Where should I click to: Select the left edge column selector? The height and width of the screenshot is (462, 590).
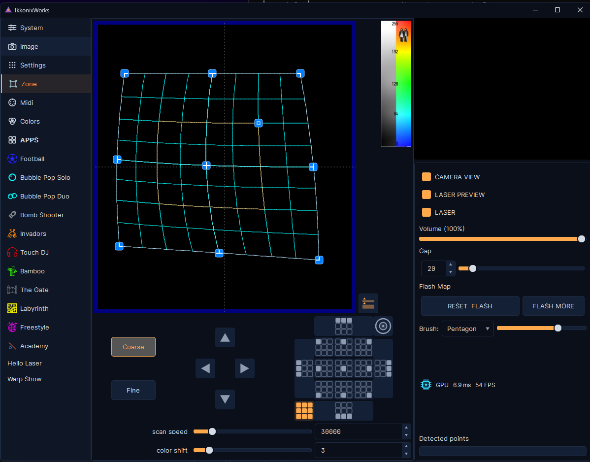304,368
